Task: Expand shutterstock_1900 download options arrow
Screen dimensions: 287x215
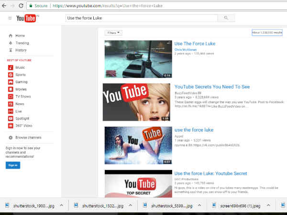Action: click(x=62, y=205)
